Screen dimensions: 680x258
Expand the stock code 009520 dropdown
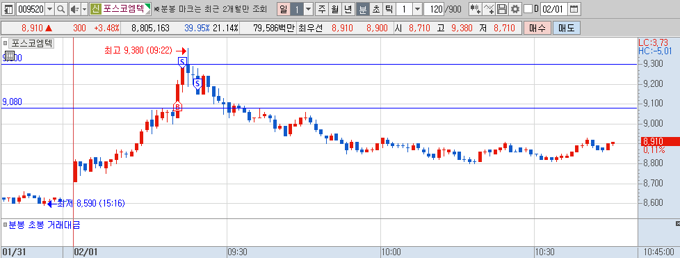click(x=50, y=8)
